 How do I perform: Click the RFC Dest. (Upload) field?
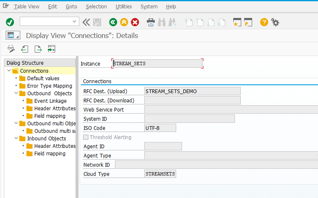192,91
